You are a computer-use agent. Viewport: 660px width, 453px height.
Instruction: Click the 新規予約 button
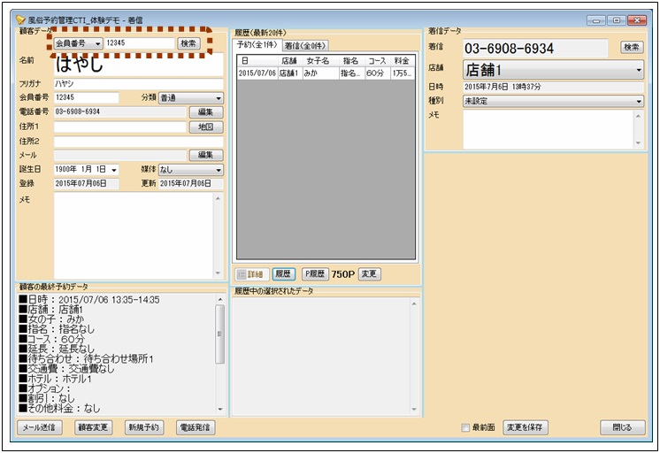[142, 427]
